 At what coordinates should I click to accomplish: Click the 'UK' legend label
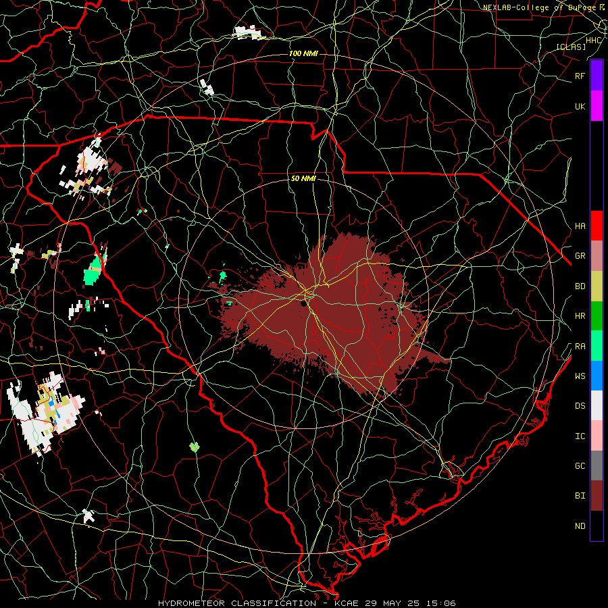580,106
